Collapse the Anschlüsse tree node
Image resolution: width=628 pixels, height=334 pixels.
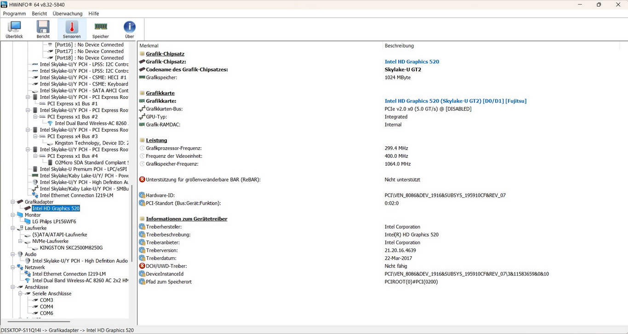point(13,287)
